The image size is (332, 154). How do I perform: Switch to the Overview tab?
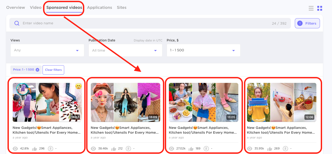15,7
